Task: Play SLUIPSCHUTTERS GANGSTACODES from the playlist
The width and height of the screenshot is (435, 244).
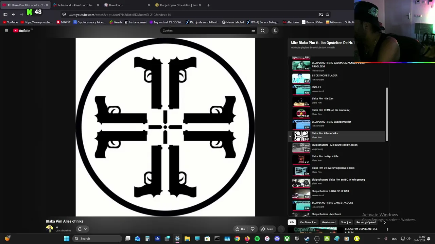Action: pos(337,205)
